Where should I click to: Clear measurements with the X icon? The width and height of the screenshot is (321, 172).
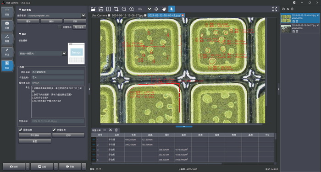(111, 130)
